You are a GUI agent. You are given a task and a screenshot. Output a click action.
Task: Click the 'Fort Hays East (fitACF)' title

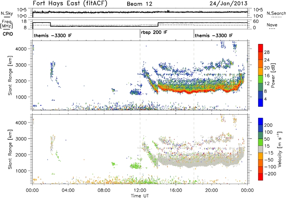click(70, 4)
